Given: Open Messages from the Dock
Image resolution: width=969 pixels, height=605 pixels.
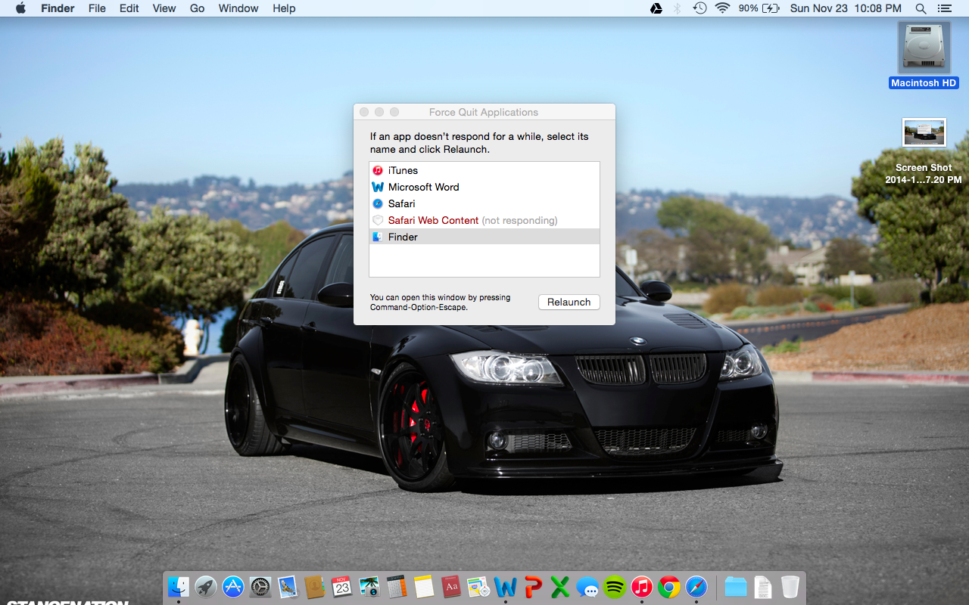Looking at the screenshot, I should pyautogui.click(x=587, y=586).
